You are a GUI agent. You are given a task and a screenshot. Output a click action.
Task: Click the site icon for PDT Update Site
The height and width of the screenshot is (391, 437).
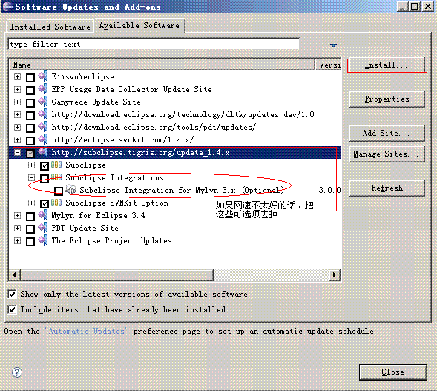(42, 228)
